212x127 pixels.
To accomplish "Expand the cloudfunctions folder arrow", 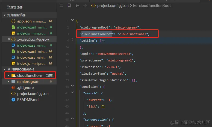I will (8, 75).
